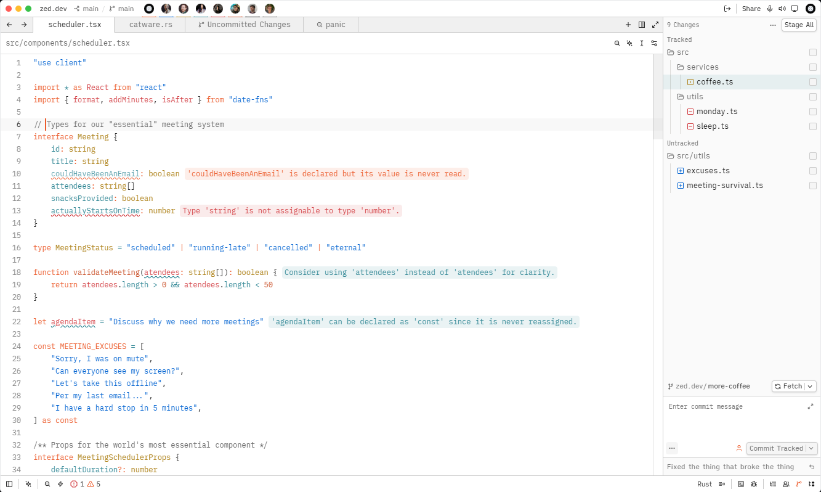
Task: Click the Stage All button
Action: (x=799, y=25)
